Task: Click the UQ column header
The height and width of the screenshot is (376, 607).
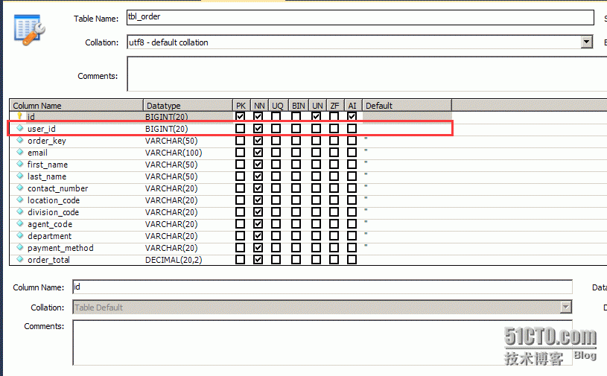Action: click(x=278, y=105)
